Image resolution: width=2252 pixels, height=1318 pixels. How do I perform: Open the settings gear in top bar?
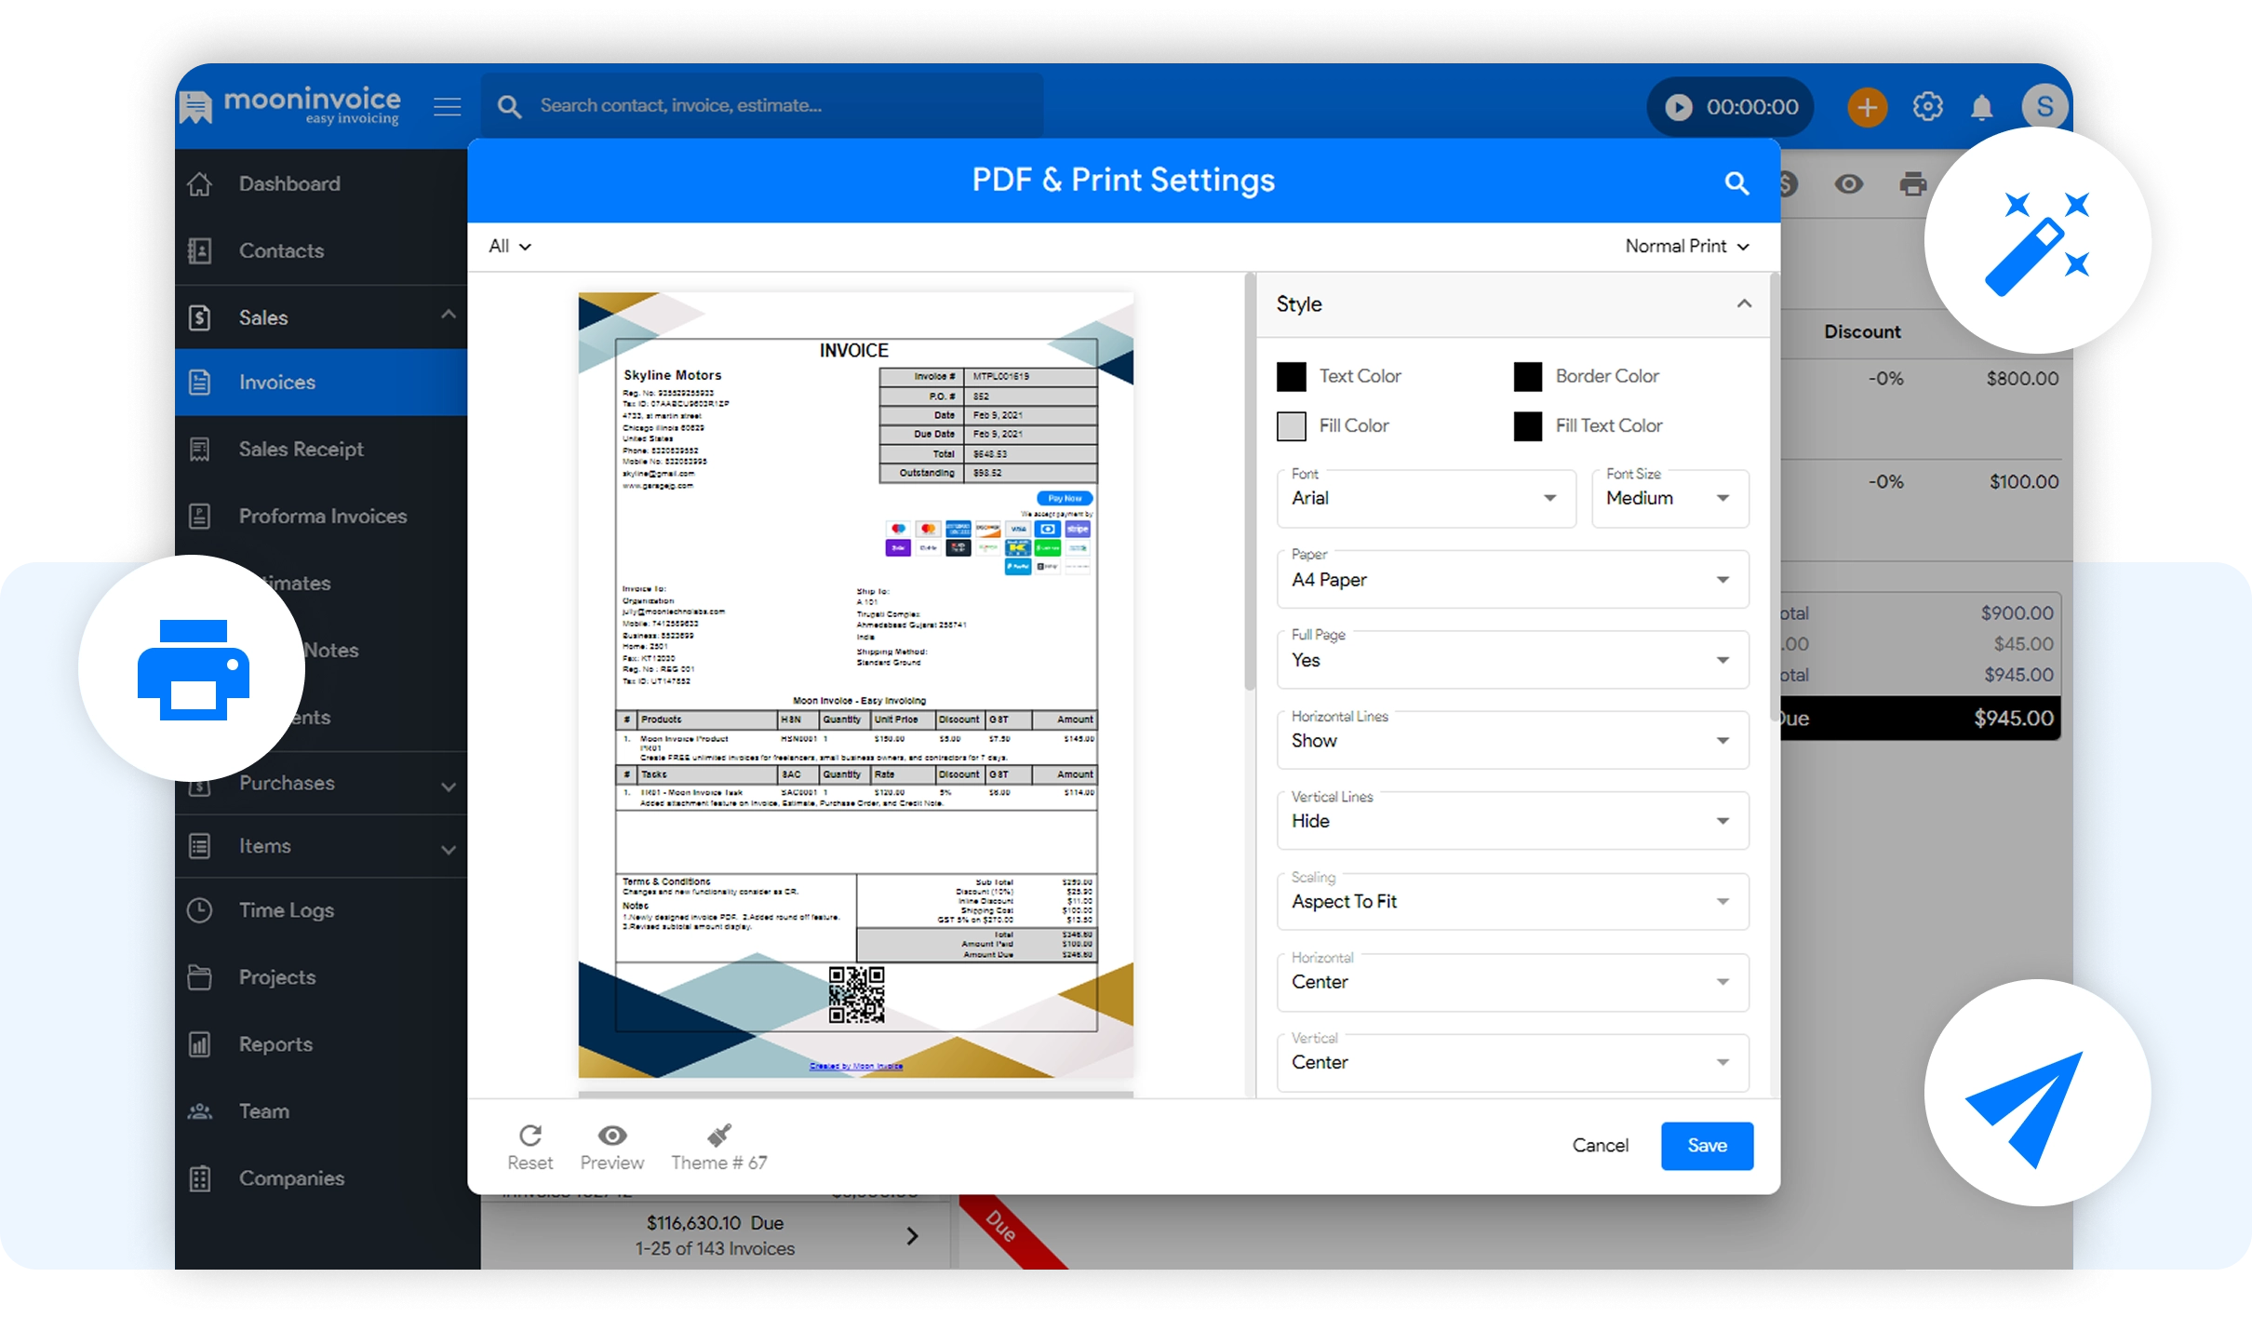pos(1927,107)
